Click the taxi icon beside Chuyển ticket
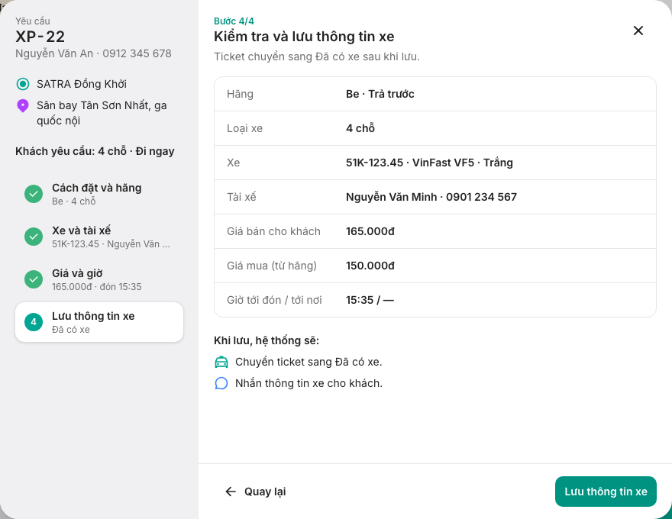The height and width of the screenshot is (519, 672). [x=221, y=363]
